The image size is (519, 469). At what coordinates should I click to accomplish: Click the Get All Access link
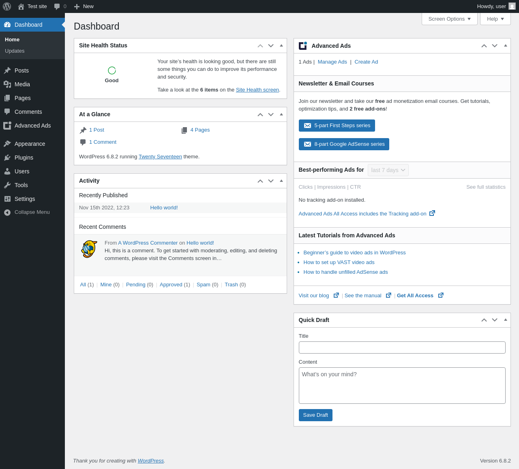coord(415,296)
